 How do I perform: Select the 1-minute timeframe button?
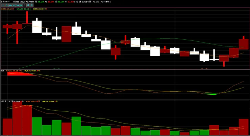pos(3,5)
